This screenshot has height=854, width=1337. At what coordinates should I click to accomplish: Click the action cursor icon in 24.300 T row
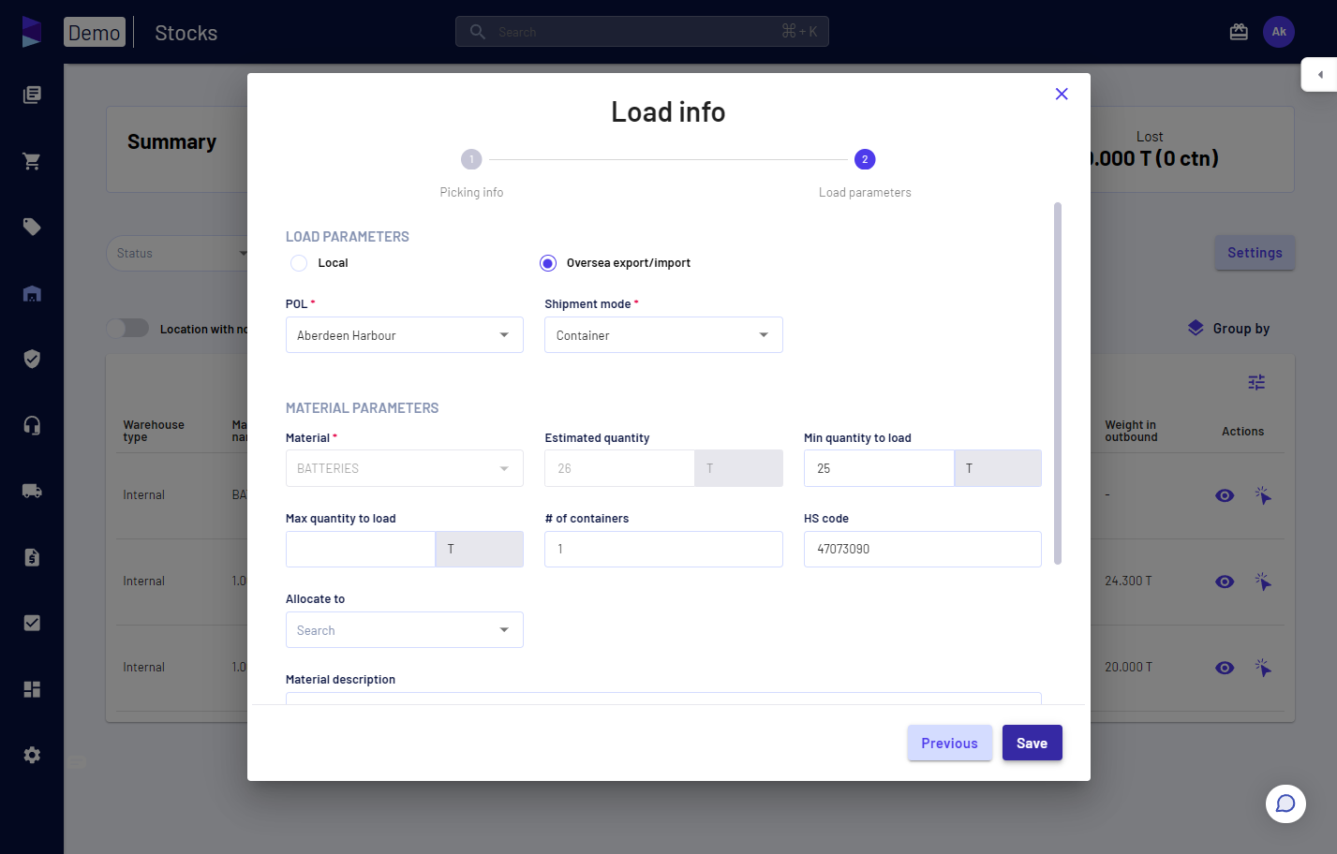(x=1263, y=582)
